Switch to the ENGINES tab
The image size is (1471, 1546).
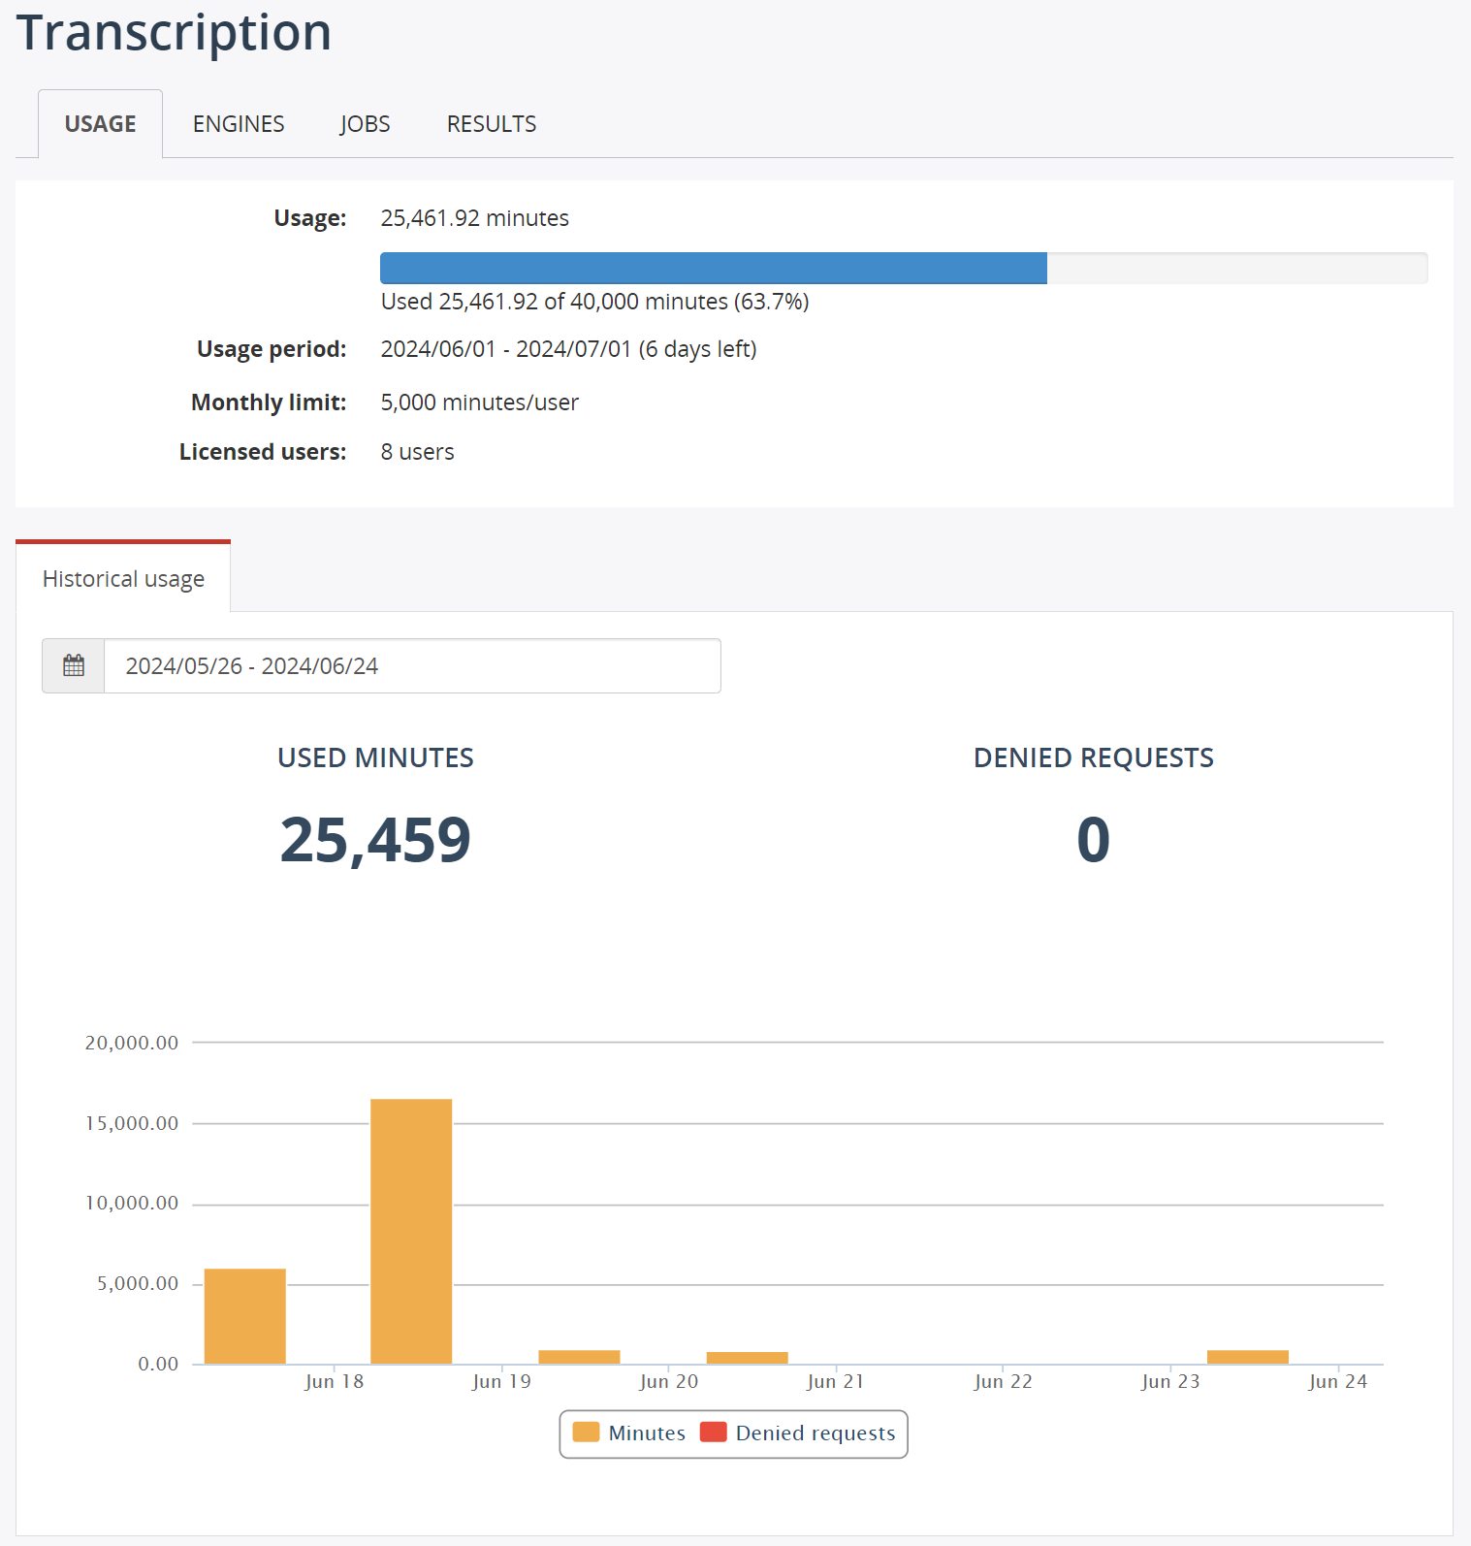pyautogui.click(x=239, y=124)
